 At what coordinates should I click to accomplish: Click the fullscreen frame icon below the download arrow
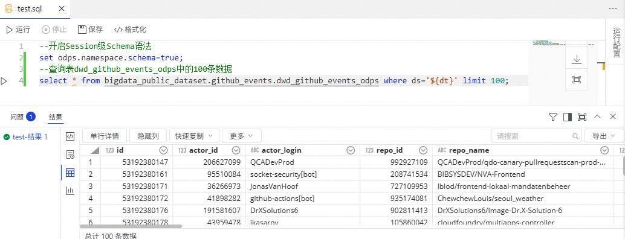[576, 80]
